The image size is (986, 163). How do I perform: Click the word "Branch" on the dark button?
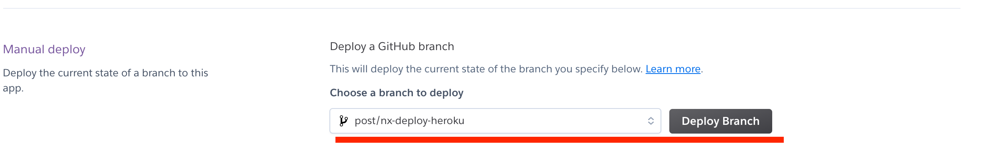tap(741, 121)
